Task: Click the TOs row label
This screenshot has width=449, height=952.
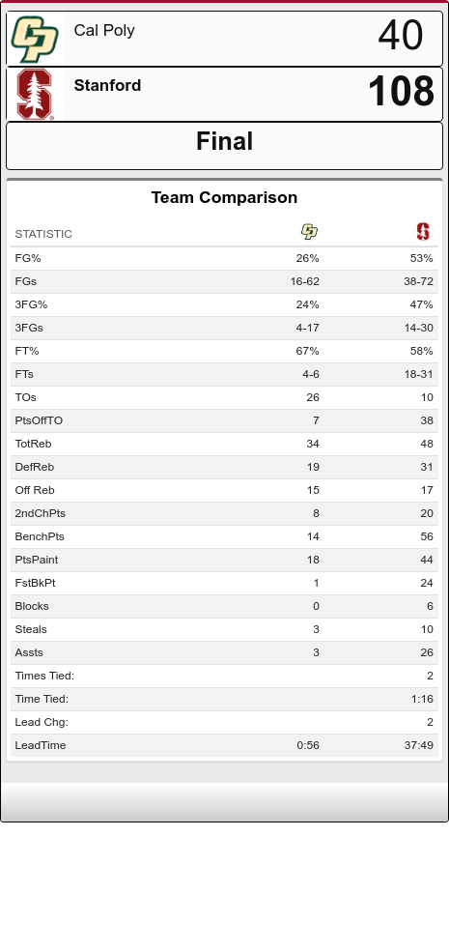Action: click(x=25, y=397)
